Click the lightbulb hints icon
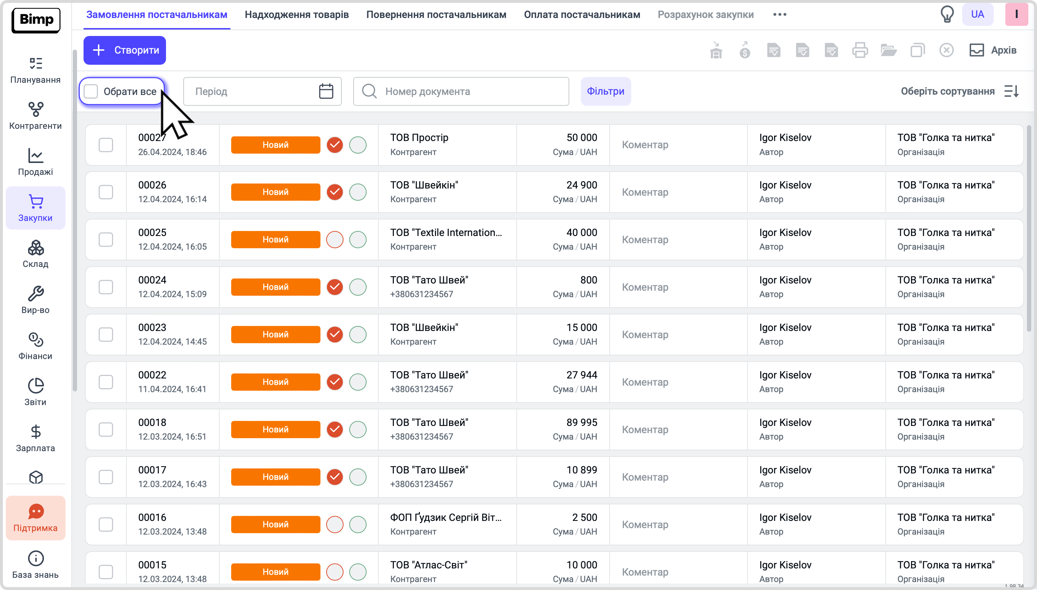The width and height of the screenshot is (1037, 590). (947, 14)
